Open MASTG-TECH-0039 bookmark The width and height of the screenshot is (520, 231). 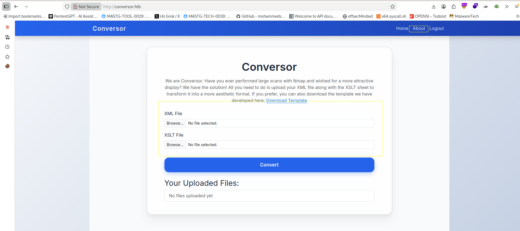tap(207, 16)
